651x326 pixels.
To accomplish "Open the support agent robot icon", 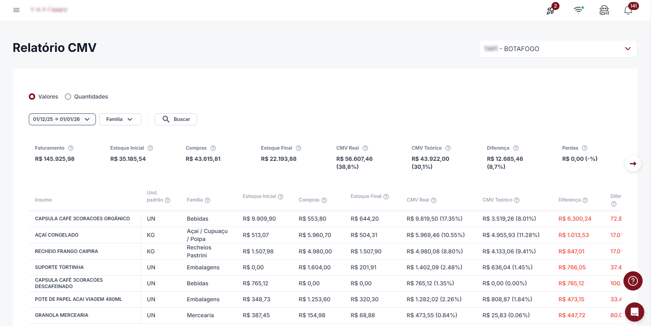I will click(x=604, y=10).
